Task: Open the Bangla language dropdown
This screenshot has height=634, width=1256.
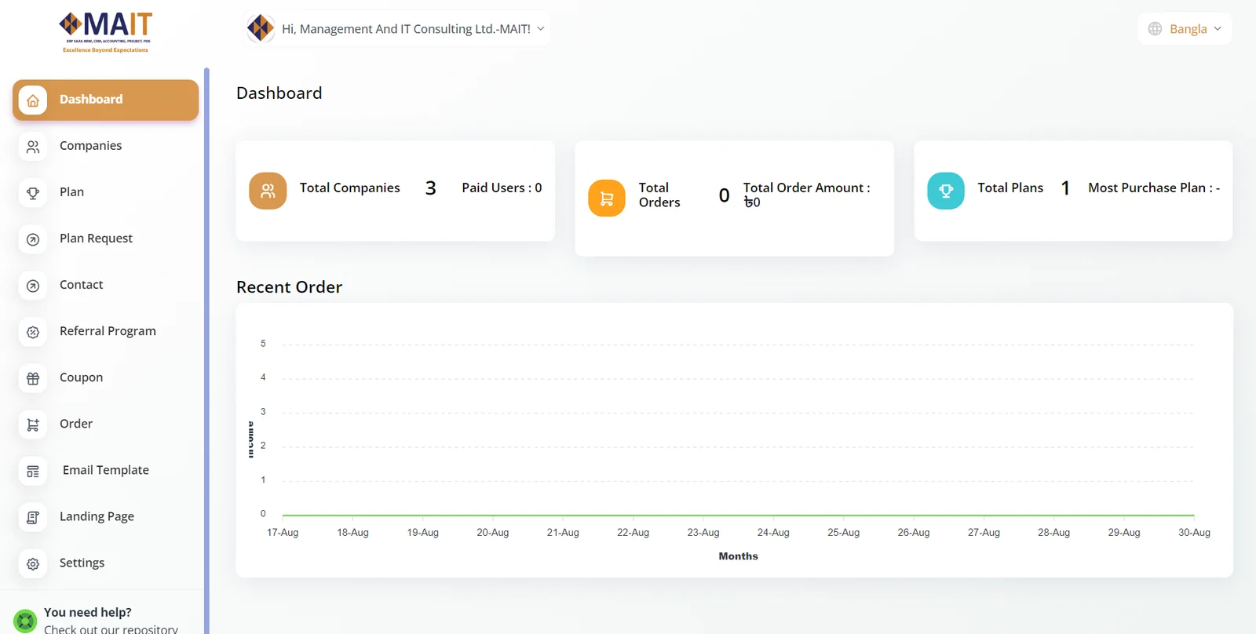Action: (1185, 29)
